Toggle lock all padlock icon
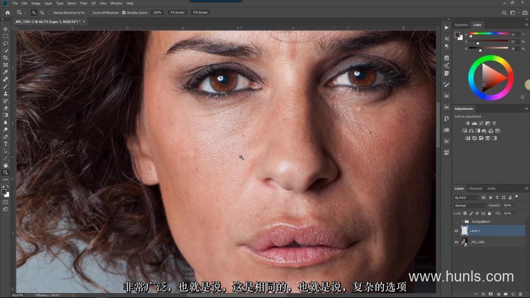The height and width of the screenshot is (298, 530). click(489, 214)
